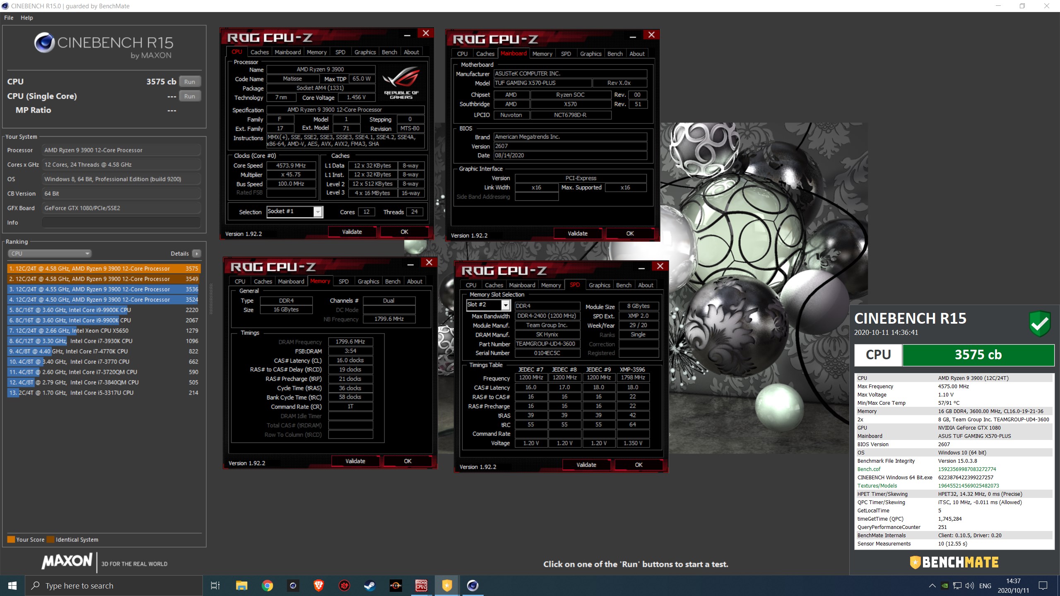Open About tab in CPU-Z Mainboard window
The width and height of the screenshot is (1060, 596).
pos(637,54)
